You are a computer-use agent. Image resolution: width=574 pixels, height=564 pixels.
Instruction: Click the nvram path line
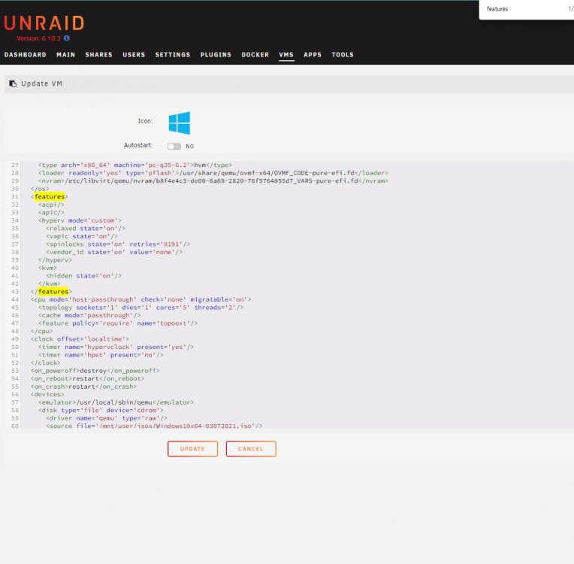pyautogui.click(x=213, y=180)
